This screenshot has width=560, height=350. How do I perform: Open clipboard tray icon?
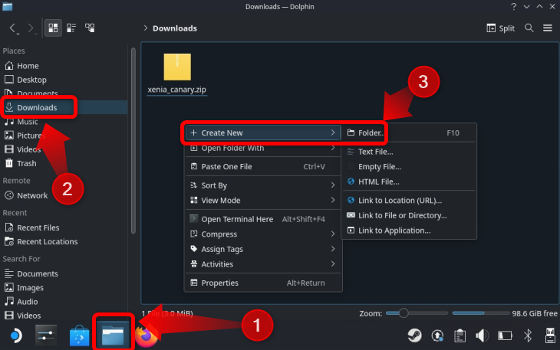coord(460,335)
